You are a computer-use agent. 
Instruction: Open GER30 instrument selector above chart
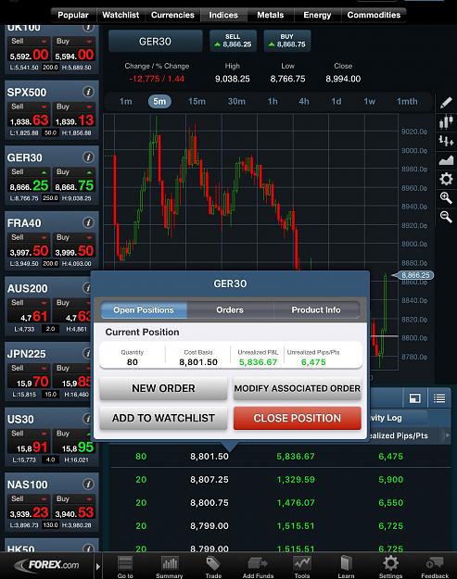point(155,42)
